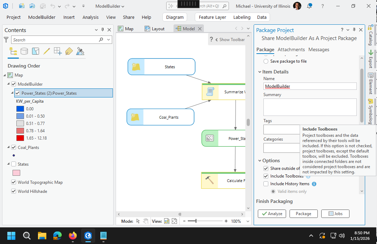The height and width of the screenshot is (244, 377).
Task: Click the filter funnel icon in Contents
Action: tap(6, 40)
